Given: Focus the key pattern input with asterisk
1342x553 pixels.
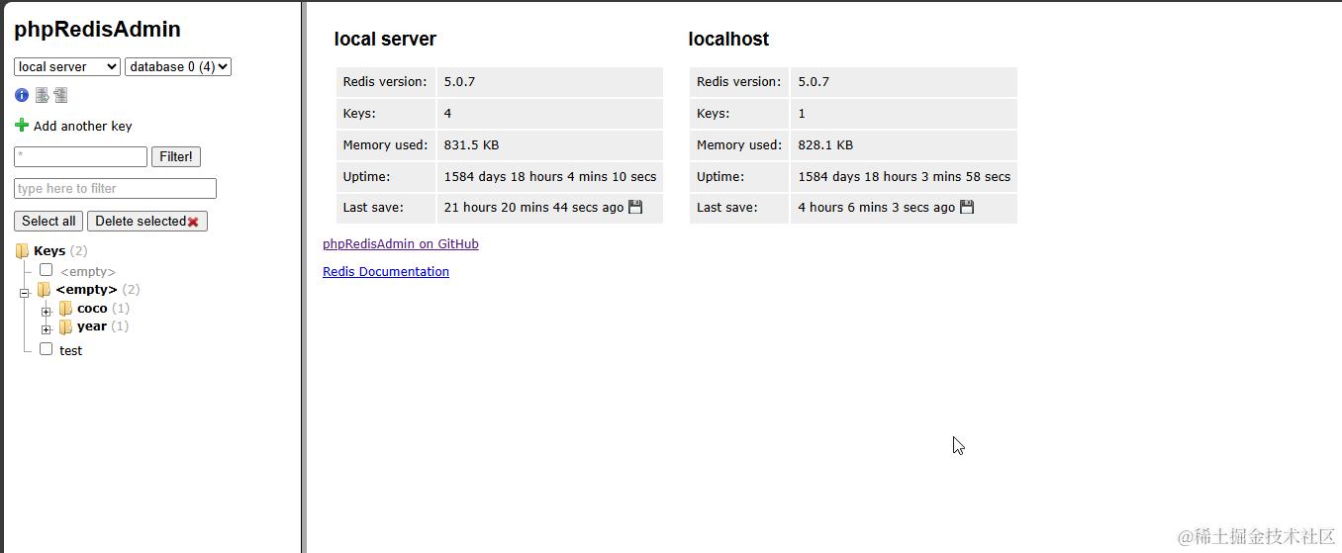Looking at the screenshot, I should point(80,156).
